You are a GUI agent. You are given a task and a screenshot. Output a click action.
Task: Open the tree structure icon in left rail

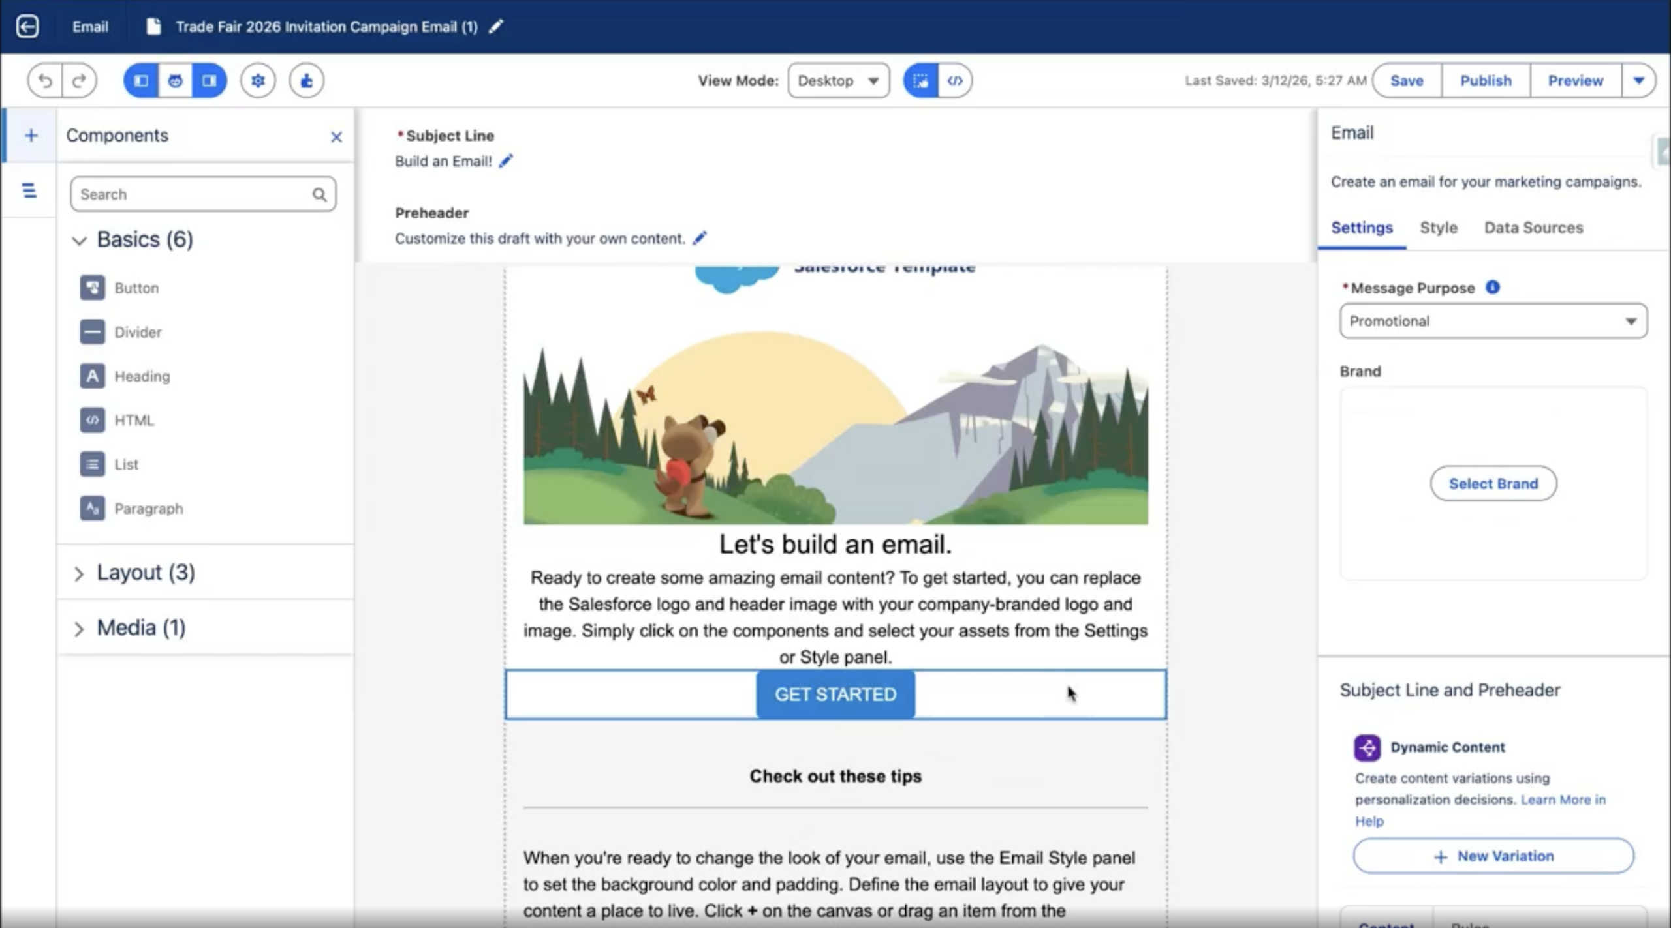tap(29, 191)
